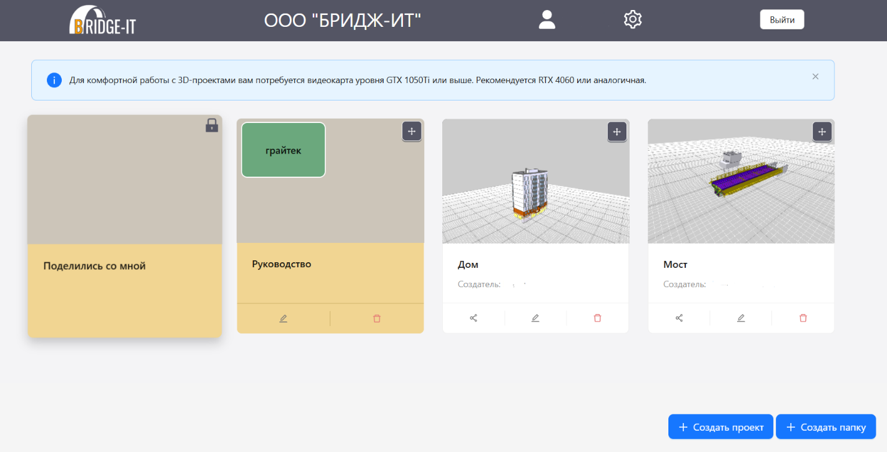Viewport: 887px width, 452px height.
Task: Click the lock icon on shared folder
Action: pos(212,125)
